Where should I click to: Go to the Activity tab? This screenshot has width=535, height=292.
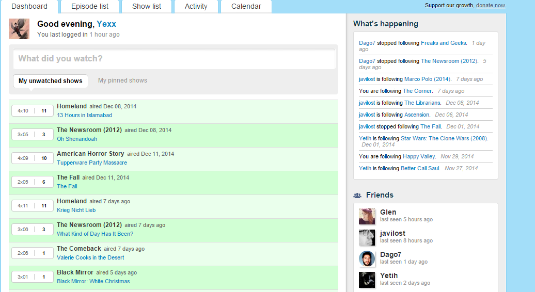(196, 7)
